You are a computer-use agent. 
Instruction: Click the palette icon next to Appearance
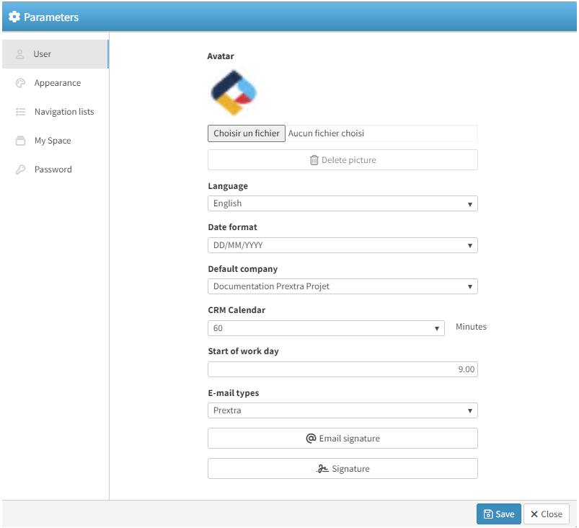coord(20,83)
